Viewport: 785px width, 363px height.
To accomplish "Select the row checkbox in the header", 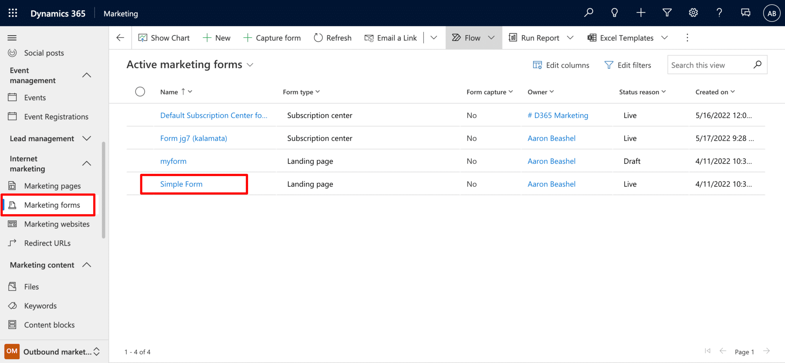I will click(x=140, y=92).
